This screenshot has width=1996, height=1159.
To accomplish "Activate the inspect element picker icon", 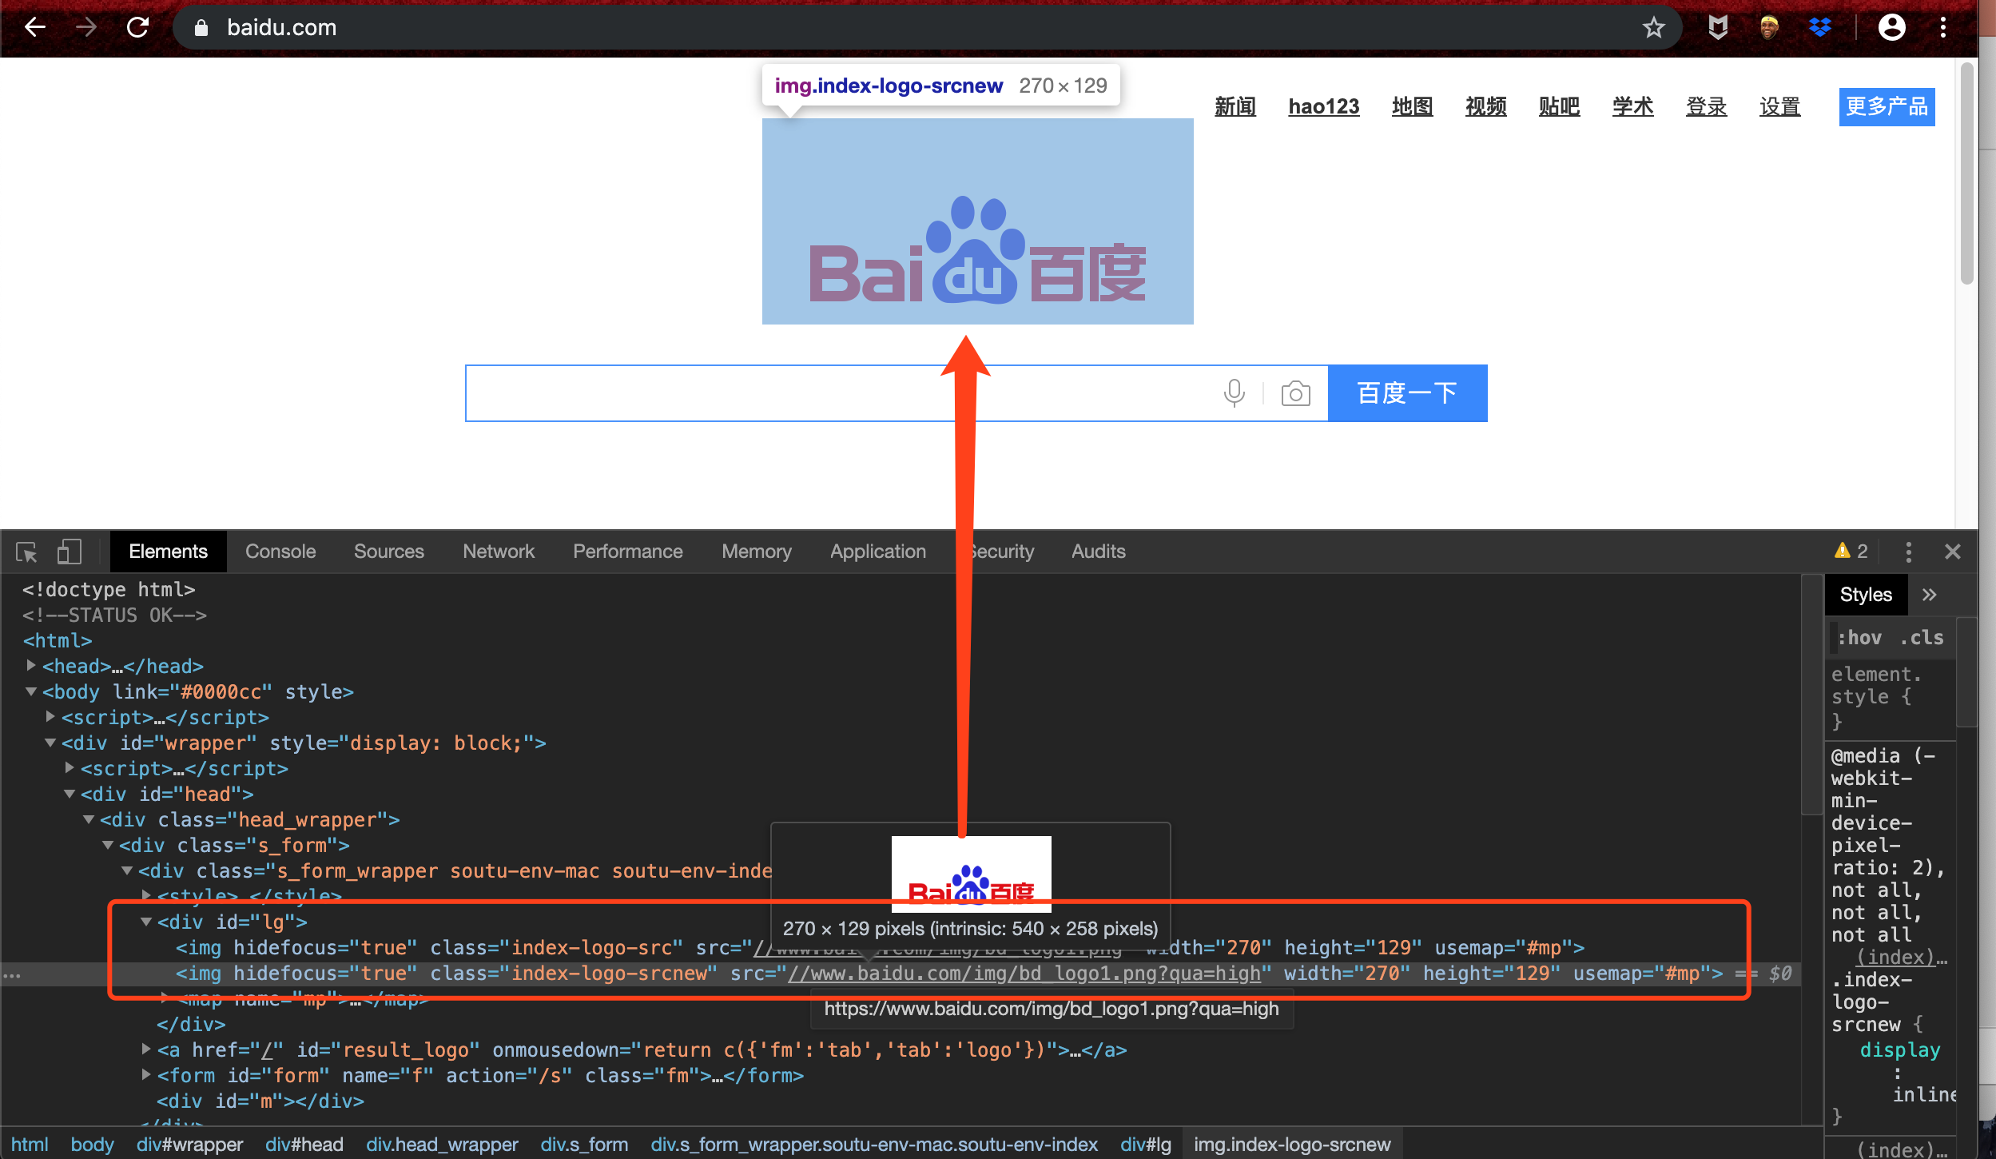I will 26,552.
